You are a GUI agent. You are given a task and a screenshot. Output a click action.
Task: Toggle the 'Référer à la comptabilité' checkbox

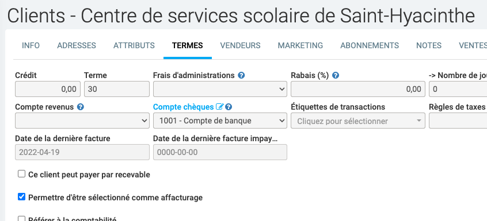(21, 219)
